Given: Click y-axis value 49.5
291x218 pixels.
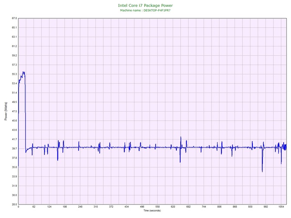Looking at the screenshot, I should tap(14, 102).
